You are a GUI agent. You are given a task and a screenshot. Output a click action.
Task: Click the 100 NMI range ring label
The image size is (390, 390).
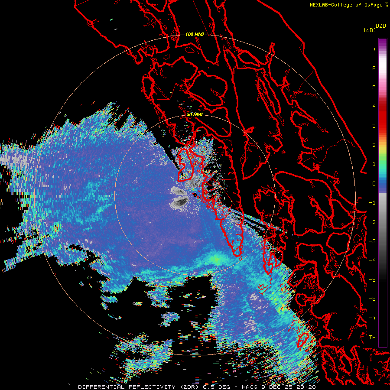coord(195,34)
